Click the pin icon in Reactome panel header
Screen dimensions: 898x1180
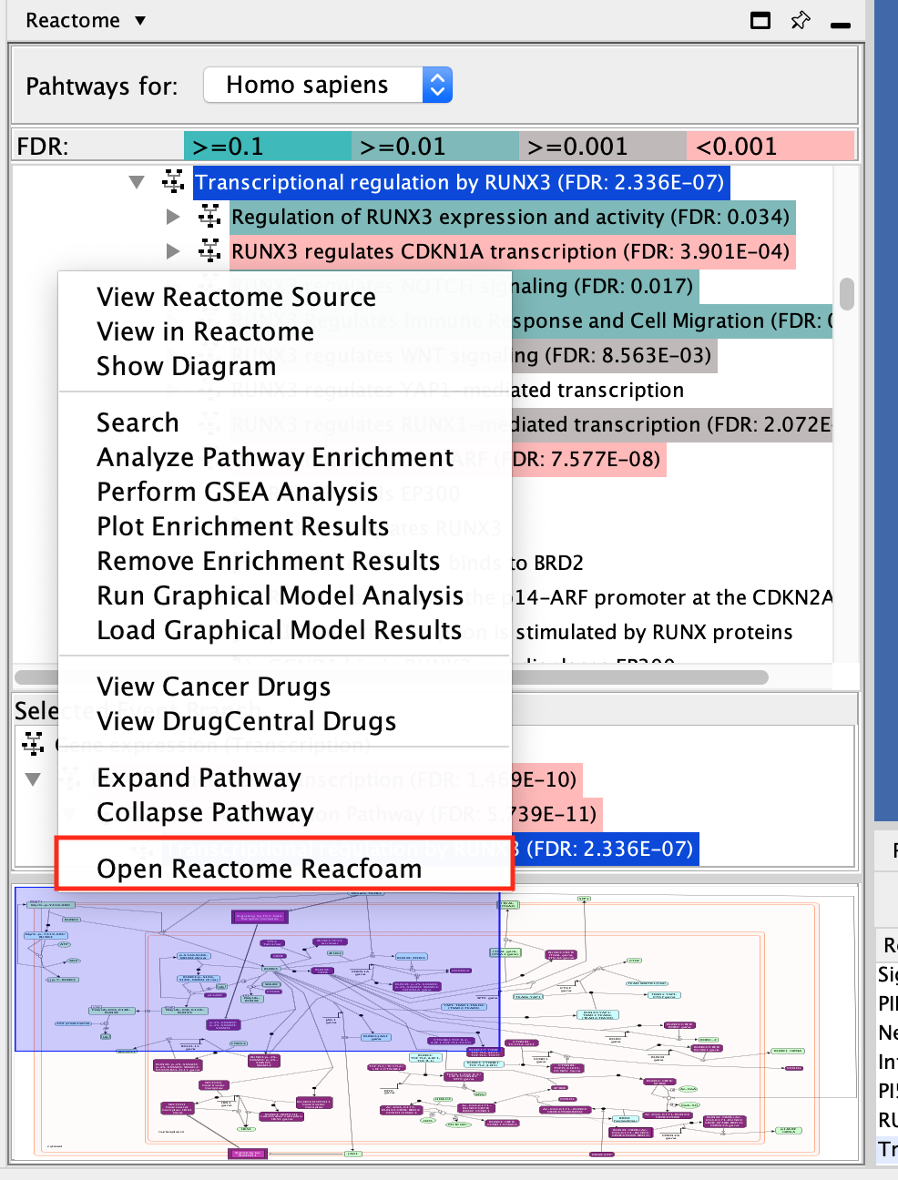click(801, 20)
